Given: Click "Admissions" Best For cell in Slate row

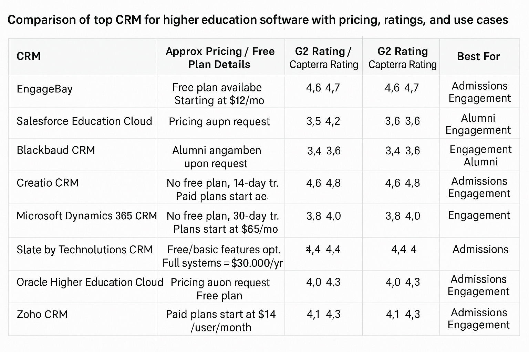Looking at the screenshot, I should point(480,250).
